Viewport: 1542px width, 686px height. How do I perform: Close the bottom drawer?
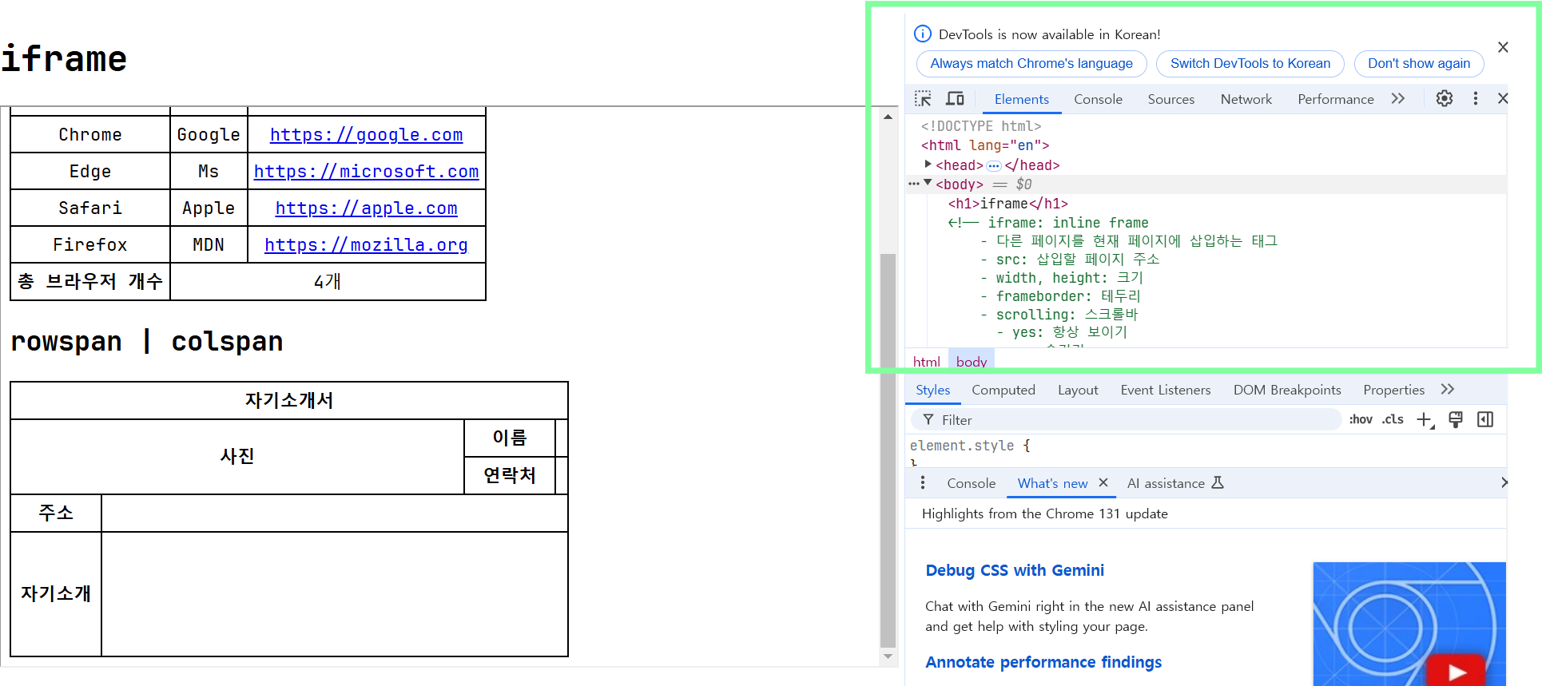(1503, 483)
